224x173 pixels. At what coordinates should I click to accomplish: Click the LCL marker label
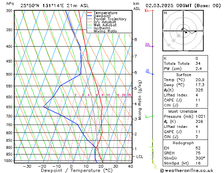coord(140,157)
